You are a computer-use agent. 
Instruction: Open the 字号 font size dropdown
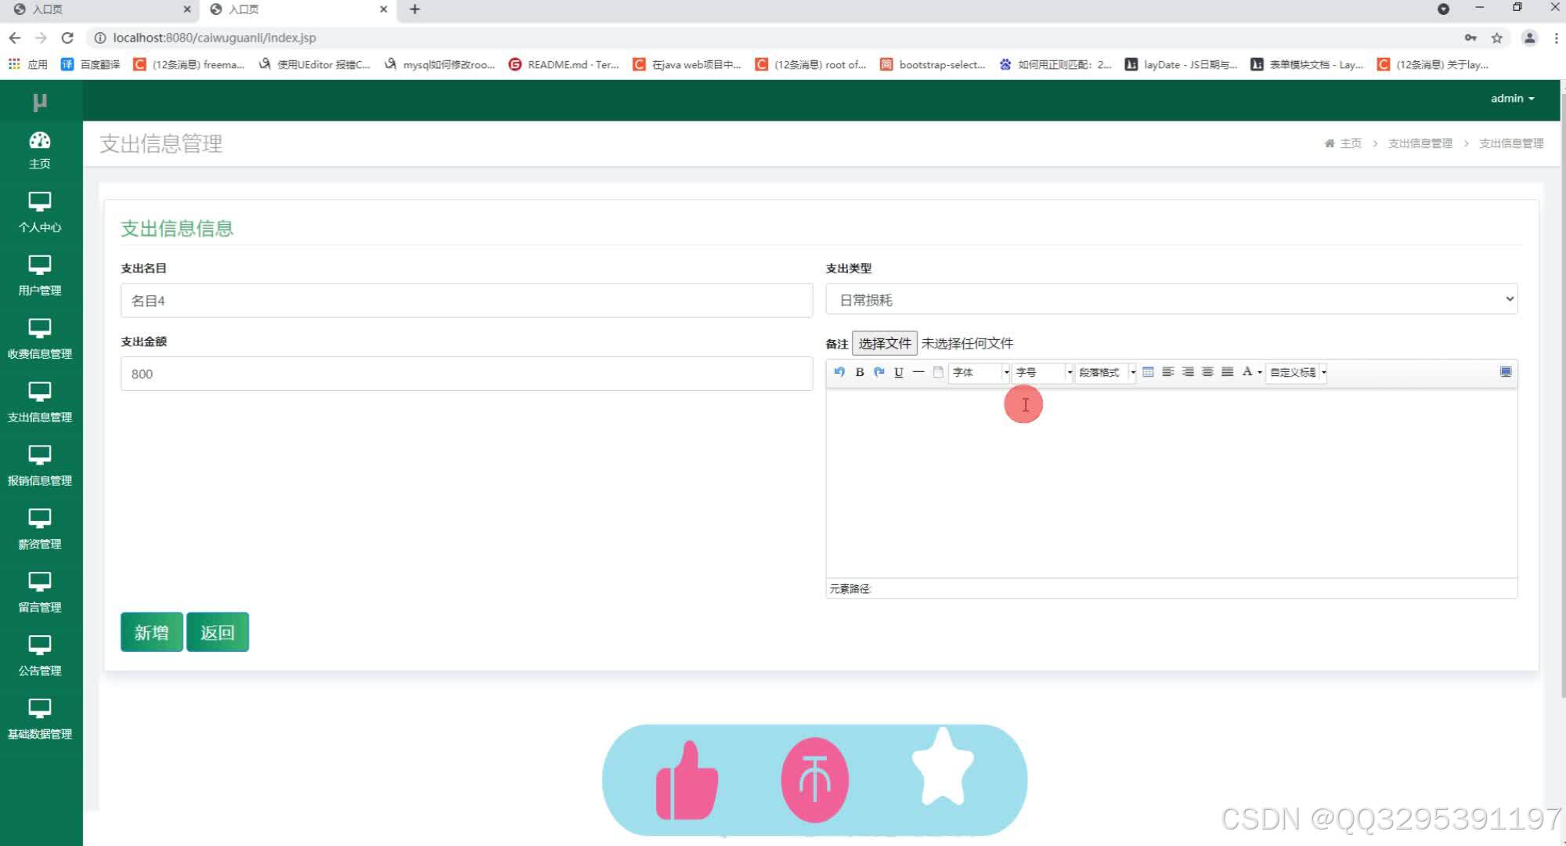(1043, 372)
